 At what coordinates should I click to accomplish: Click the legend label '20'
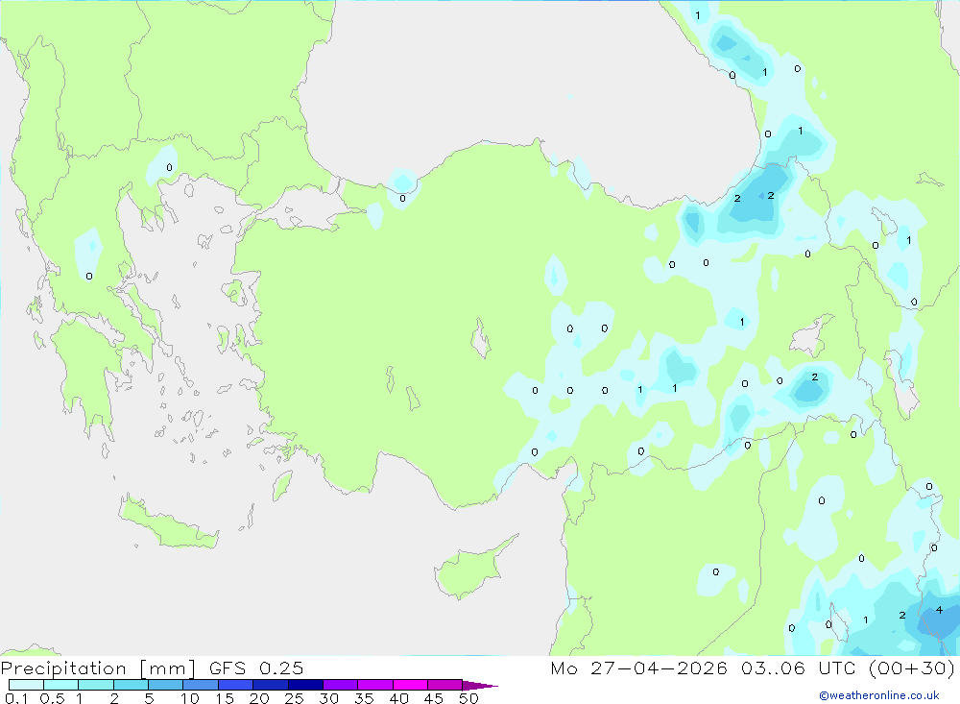[x=259, y=698]
